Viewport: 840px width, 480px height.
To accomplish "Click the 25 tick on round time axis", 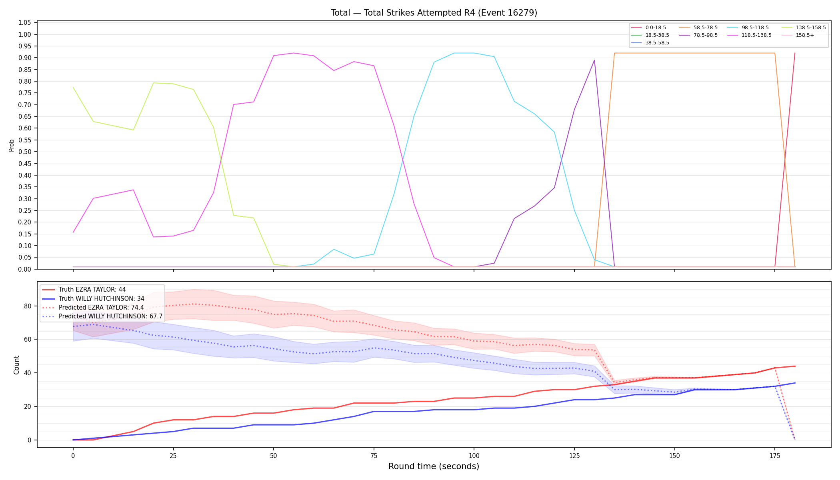I will (173, 456).
